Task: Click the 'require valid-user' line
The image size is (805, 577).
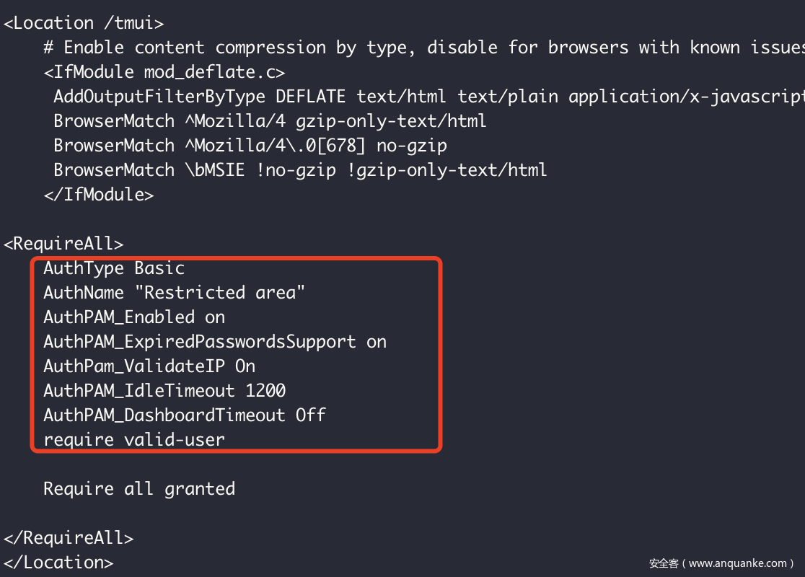Action: tap(134, 439)
